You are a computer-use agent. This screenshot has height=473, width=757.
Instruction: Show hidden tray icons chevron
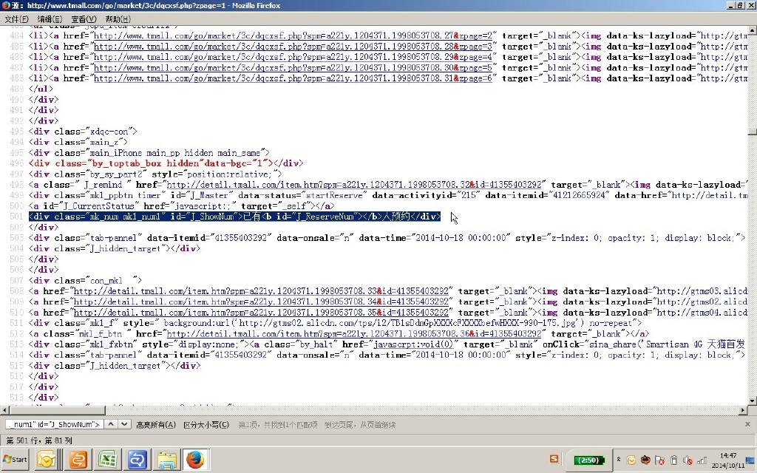click(x=619, y=460)
